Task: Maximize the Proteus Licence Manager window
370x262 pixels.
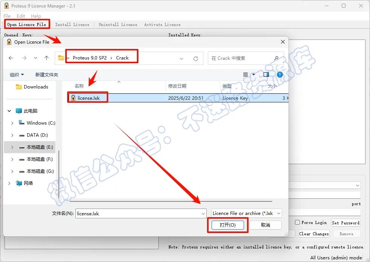Action: click(344, 6)
